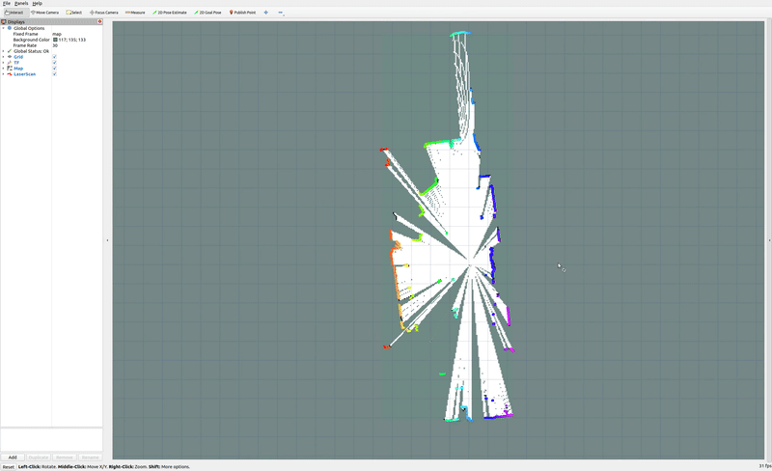Toggle the LaserScan display checkbox
Viewport: 772px width, 471px height.
click(55, 74)
